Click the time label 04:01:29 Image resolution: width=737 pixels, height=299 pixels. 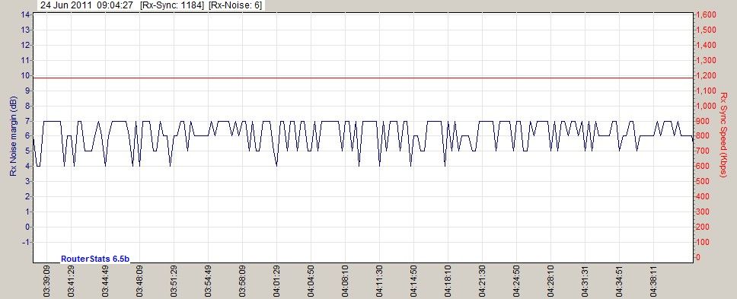coord(277,282)
